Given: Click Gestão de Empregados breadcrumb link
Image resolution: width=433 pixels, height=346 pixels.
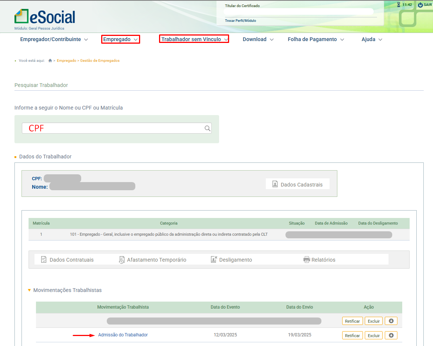Looking at the screenshot, I should click(x=100, y=61).
